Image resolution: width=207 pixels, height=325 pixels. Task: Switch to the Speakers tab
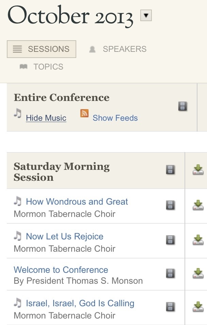point(117,49)
